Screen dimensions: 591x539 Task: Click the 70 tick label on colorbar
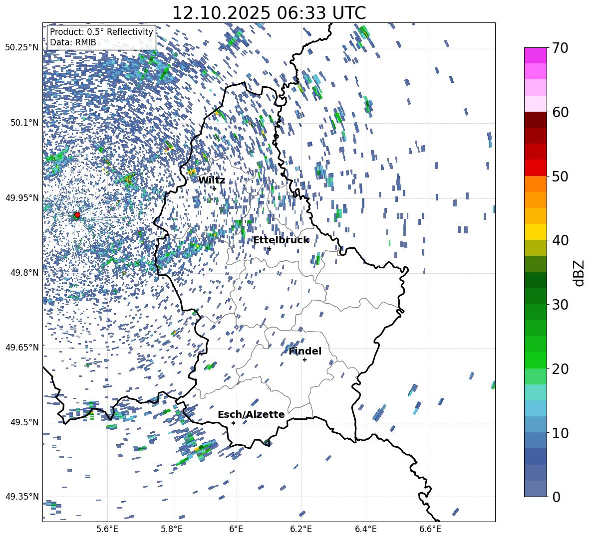(560, 48)
